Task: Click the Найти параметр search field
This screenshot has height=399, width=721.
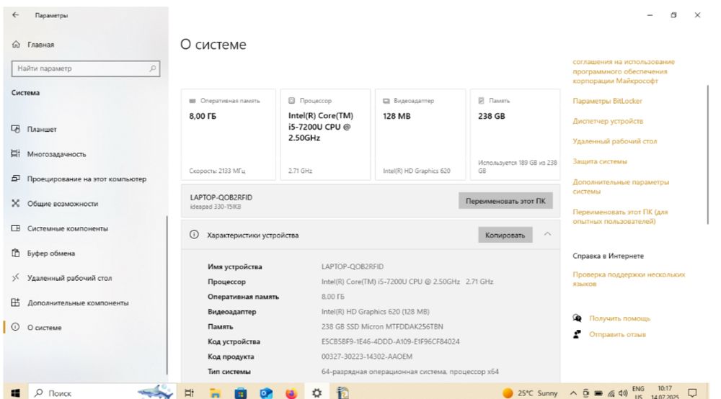Action: point(86,68)
